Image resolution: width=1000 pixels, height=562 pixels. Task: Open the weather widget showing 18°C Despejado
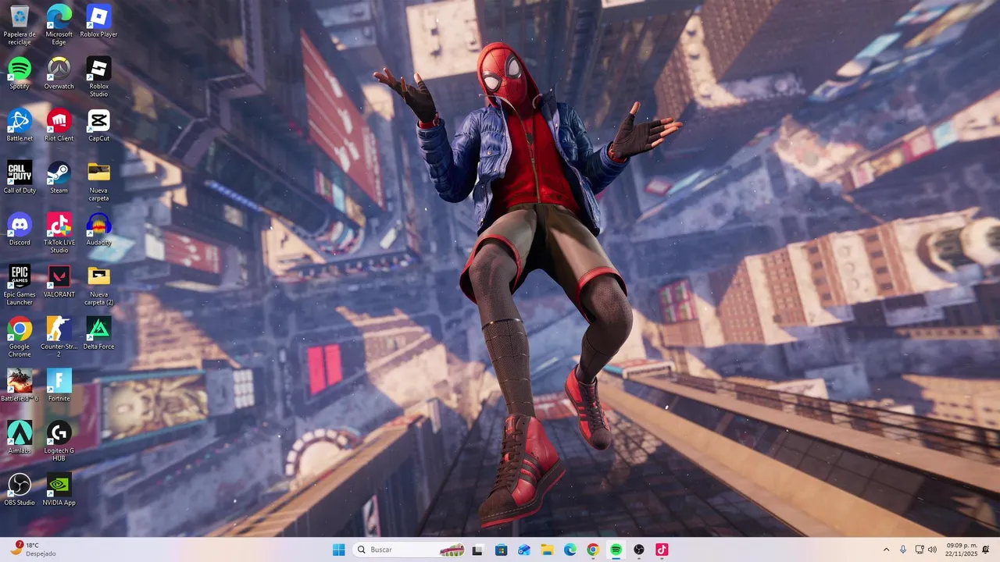33,550
